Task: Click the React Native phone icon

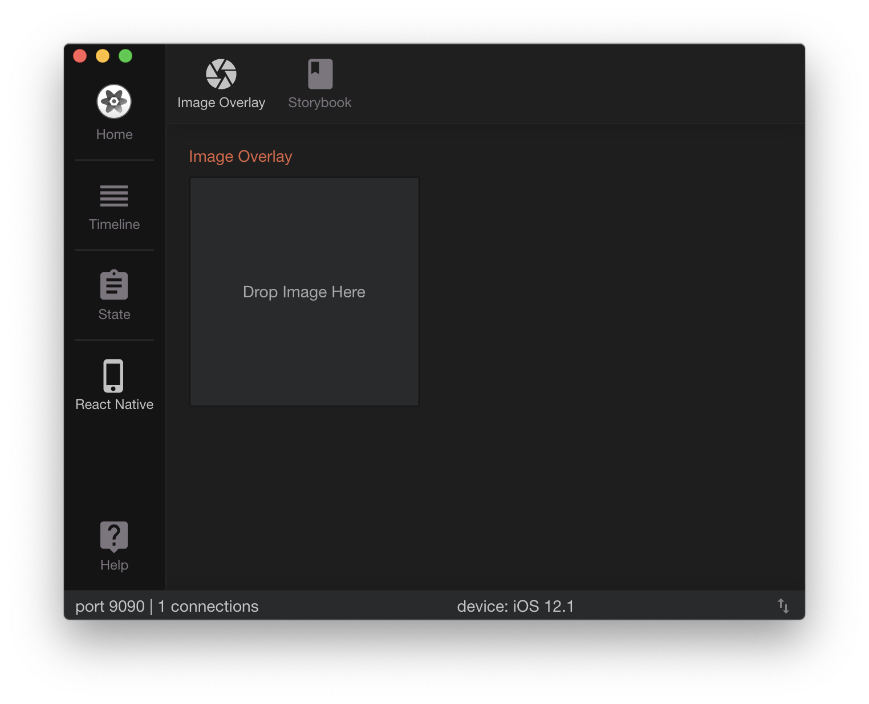Action: (113, 376)
